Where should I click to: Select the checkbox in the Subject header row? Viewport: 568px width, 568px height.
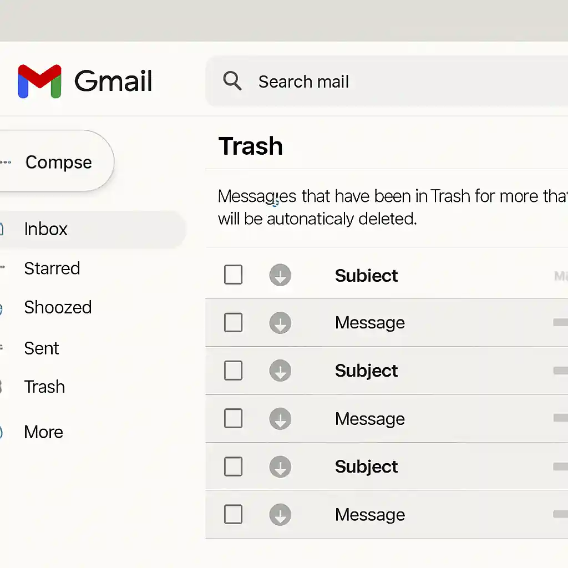(233, 275)
